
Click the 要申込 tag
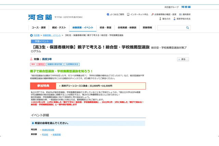pyautogui.click(x=41, y=64)
